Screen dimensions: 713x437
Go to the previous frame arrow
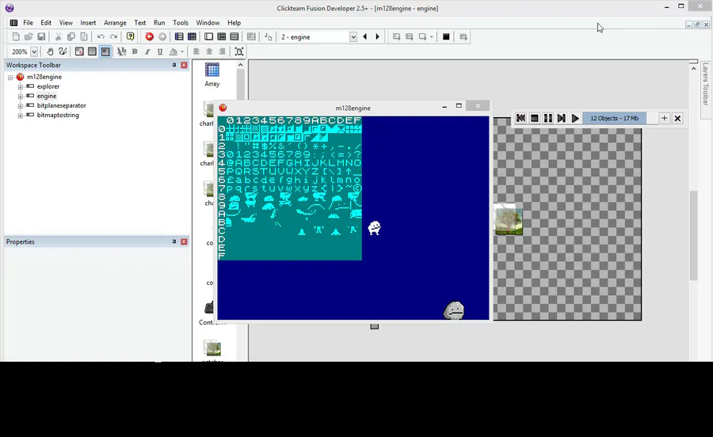tap(364, 36)
